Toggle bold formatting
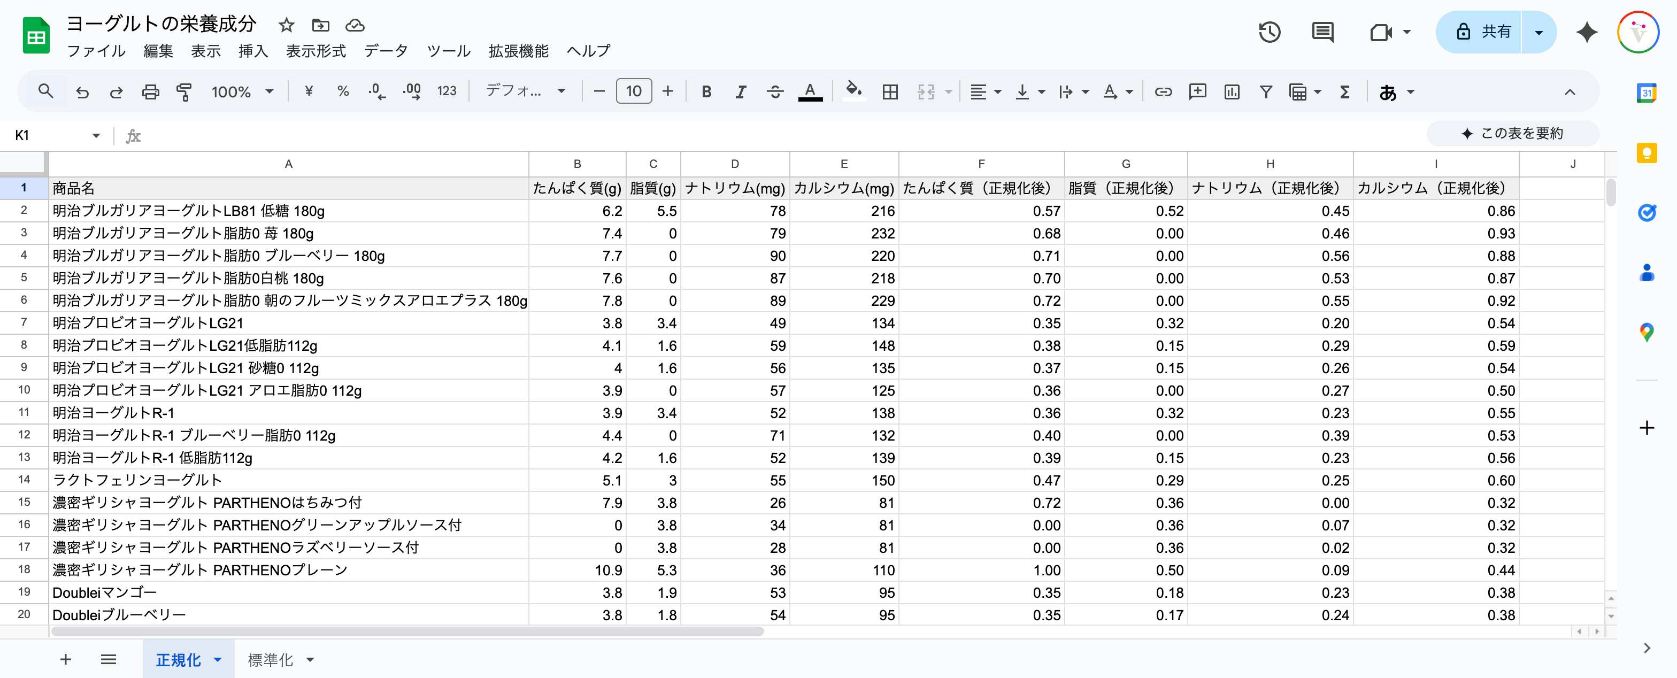 tap(706, 92)
